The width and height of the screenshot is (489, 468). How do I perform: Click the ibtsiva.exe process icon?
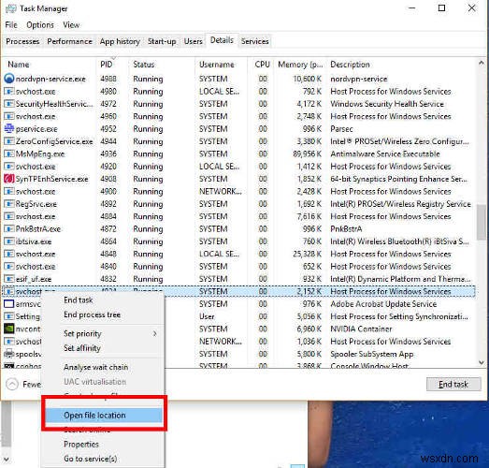[9, 241]
